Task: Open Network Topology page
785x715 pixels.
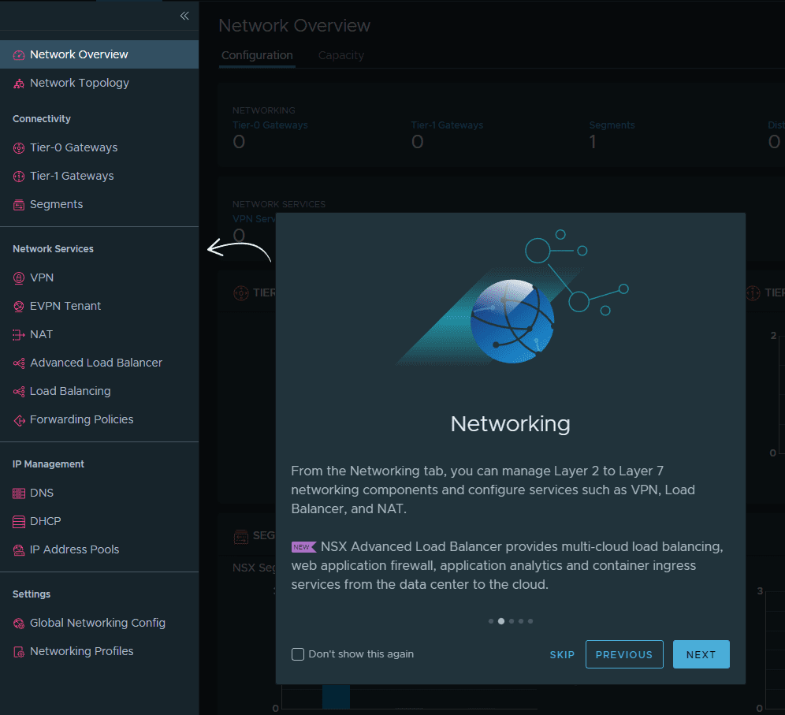Action: (x=99, y=83)
